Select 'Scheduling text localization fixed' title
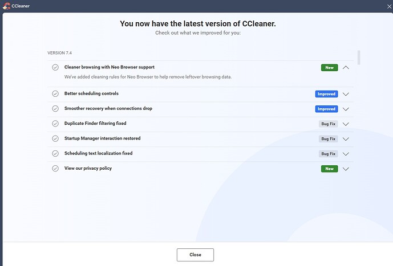The height and width of the screenshot is (266, 393). coord(98,153)
